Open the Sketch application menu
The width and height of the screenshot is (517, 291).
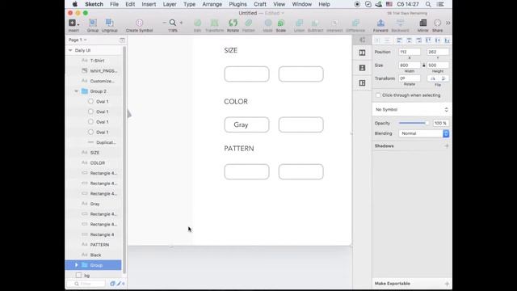coord(94,4)
